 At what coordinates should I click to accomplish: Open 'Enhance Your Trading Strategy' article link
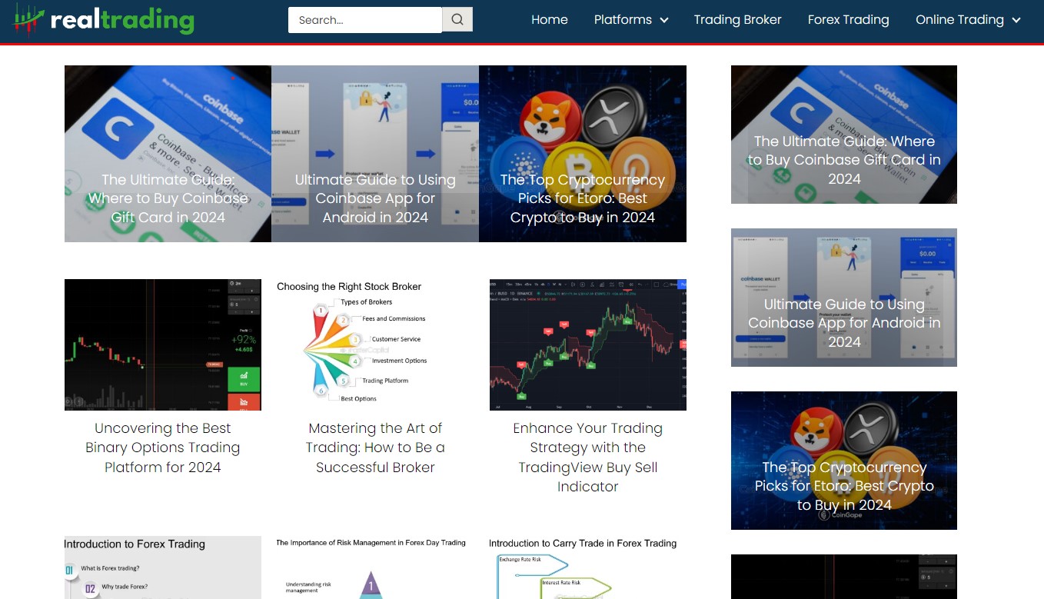pos(588,458)
